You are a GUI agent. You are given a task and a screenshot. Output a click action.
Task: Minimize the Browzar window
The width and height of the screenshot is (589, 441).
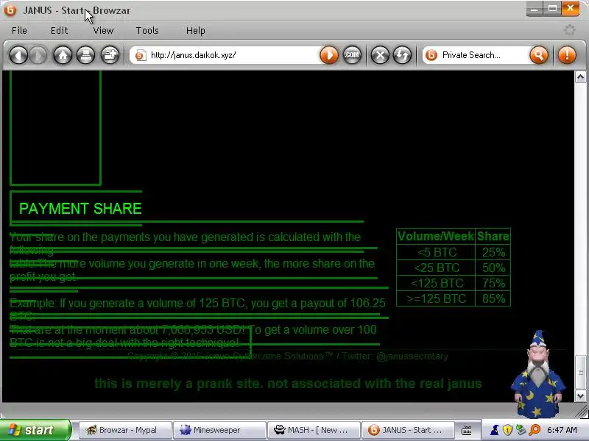(535, 9)
